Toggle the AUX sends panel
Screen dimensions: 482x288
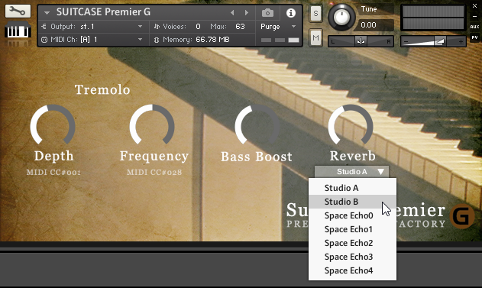(474, 27)
